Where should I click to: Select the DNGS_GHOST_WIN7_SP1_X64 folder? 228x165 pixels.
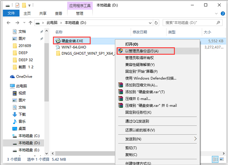(85, 53)
